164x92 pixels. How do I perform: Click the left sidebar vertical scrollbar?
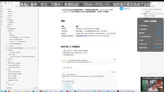coord(38,39)
